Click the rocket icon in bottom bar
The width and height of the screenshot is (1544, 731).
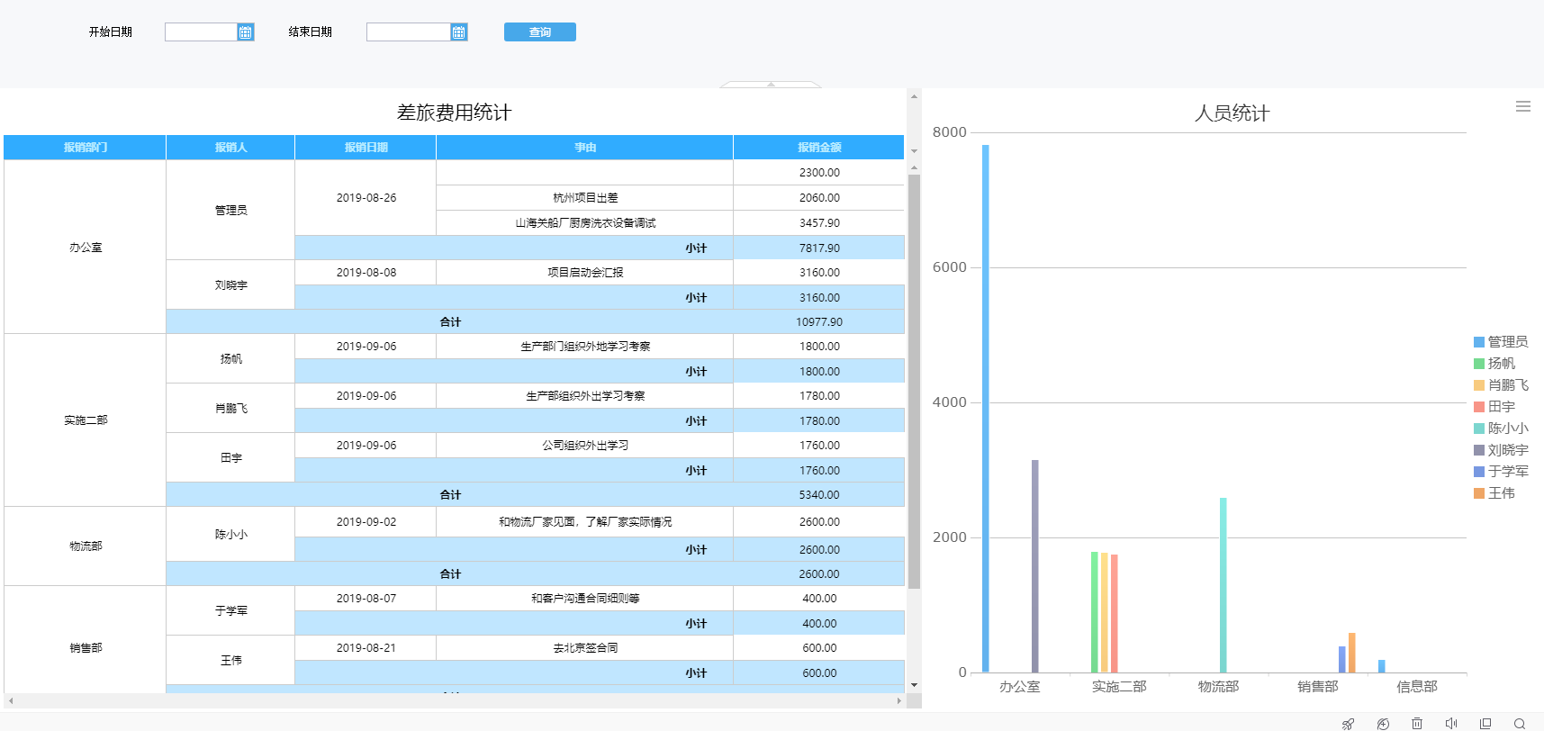(x=1348, y=724)
